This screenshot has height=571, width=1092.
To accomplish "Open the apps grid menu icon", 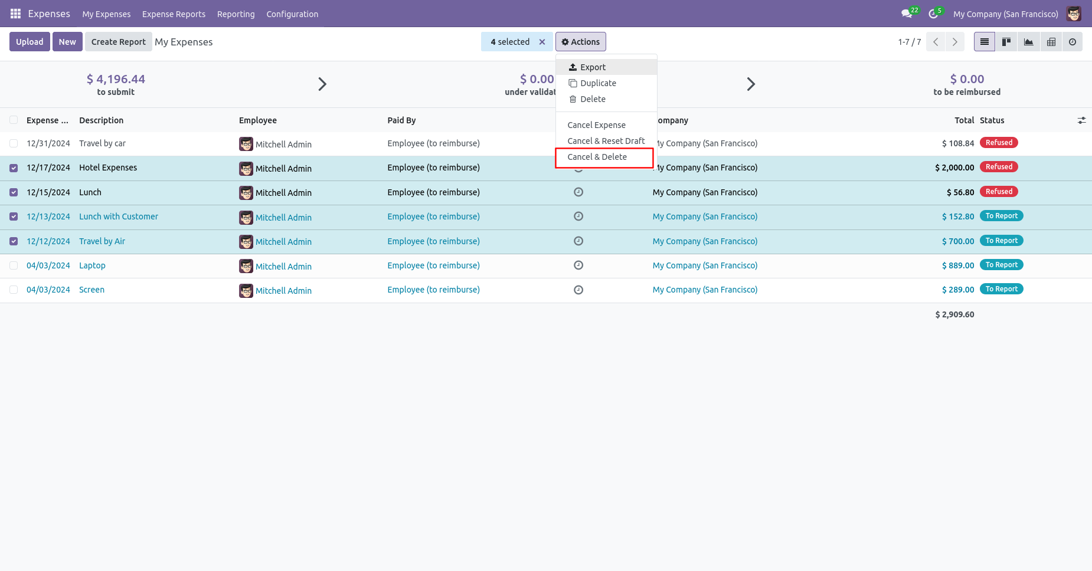I will coord(15,14).
